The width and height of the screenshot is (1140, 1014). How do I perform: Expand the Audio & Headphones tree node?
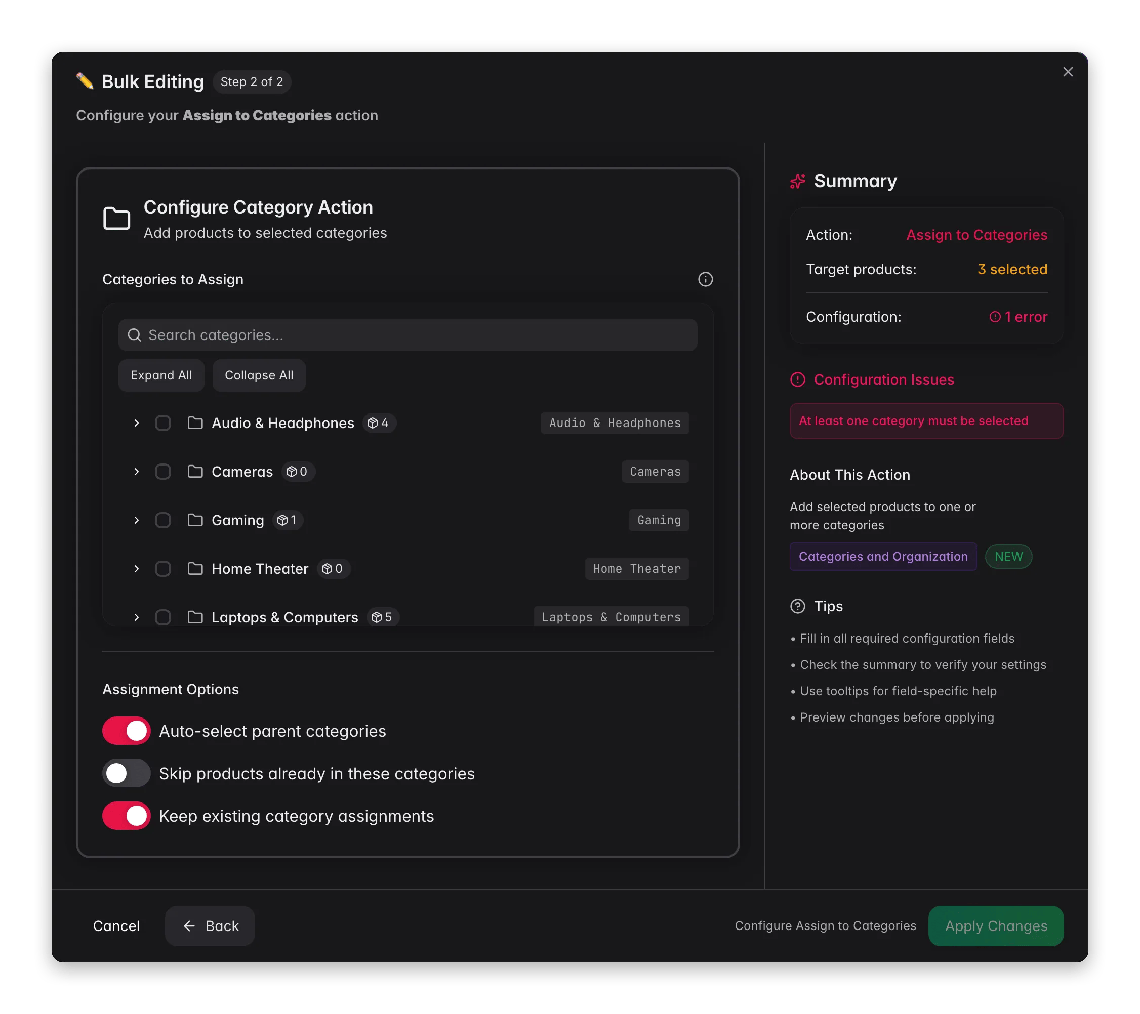[136, 423]
